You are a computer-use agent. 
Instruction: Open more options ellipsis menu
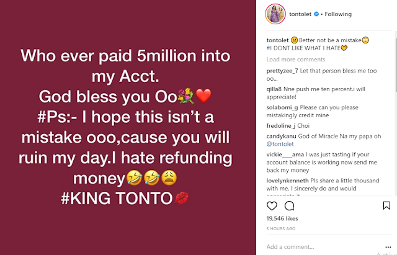[x=388, y=247]
